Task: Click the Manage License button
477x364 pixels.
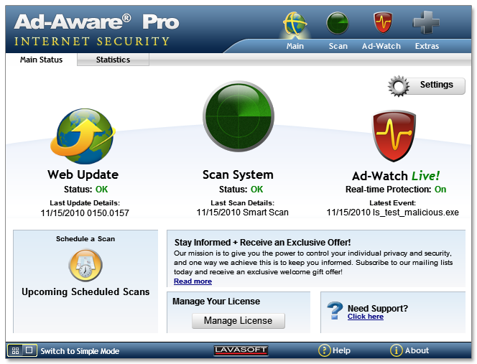Action: tap(239, 320)
